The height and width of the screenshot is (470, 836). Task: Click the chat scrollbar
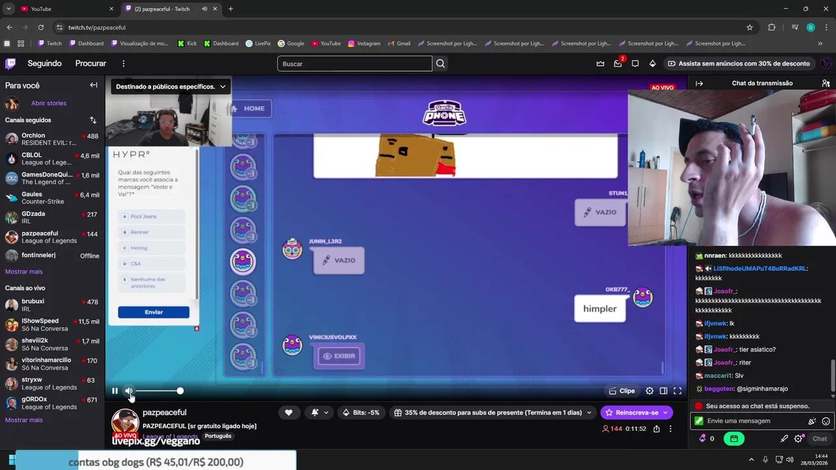pos(832,375)
